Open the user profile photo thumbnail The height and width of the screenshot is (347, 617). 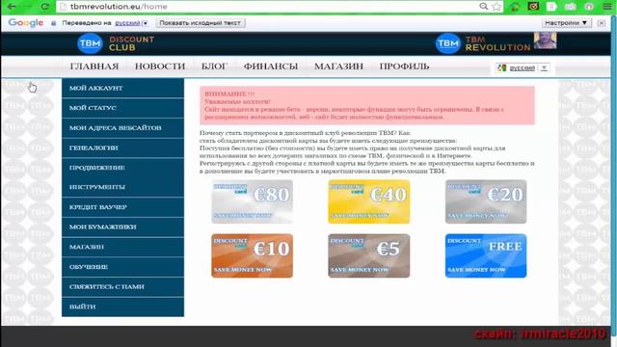(545, 40)
